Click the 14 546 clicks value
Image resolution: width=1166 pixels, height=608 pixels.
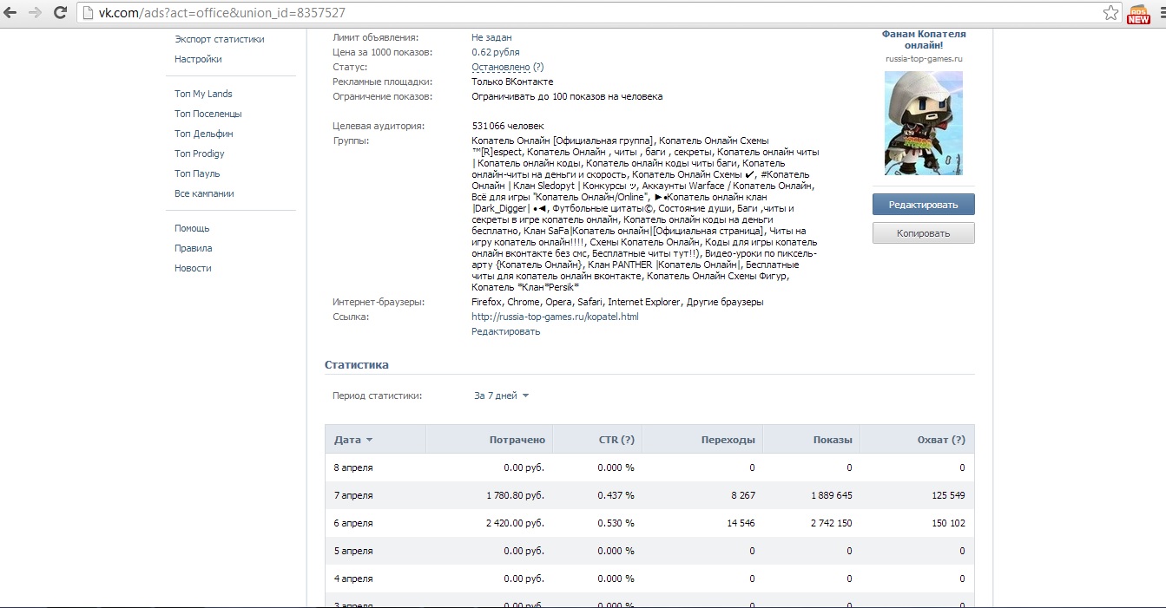pos(740,523)
